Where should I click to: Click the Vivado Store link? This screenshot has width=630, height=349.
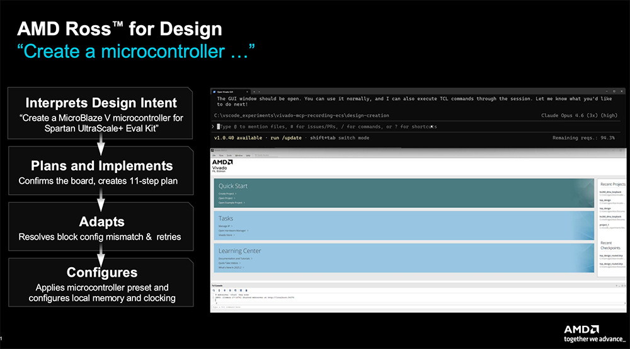click(225, 235)
